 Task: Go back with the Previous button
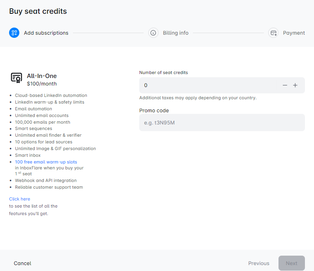(x=259, y=263)
